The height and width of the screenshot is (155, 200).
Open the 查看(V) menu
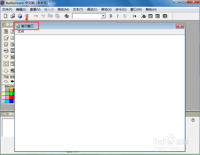coord(35,10)
